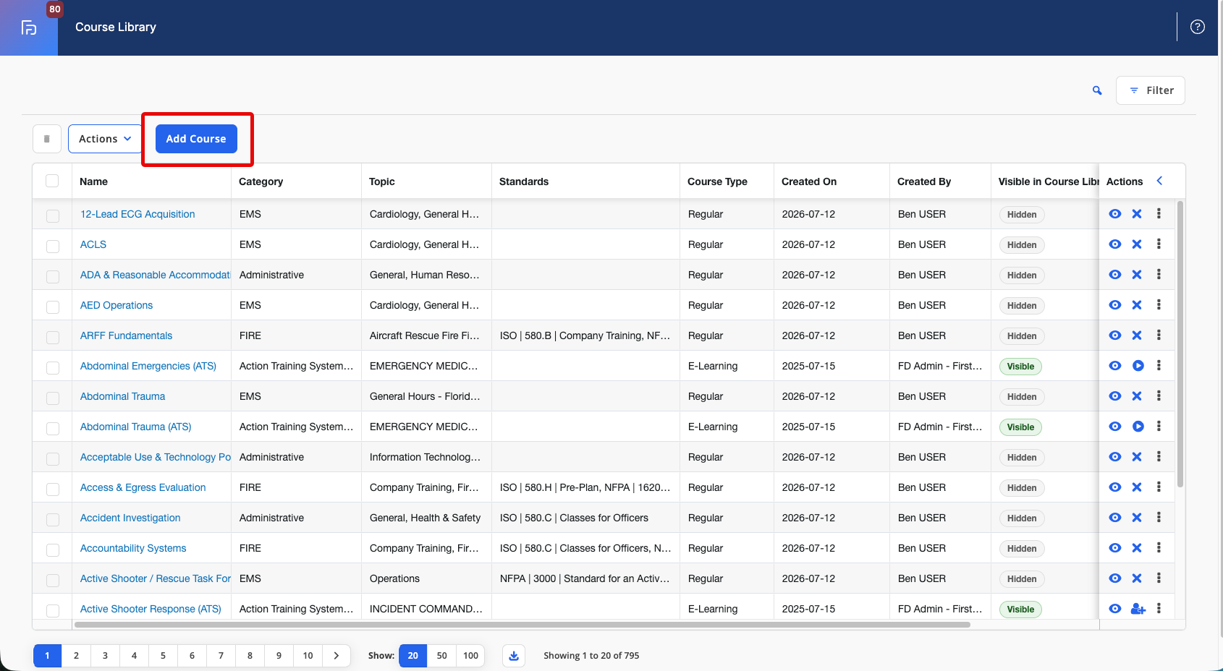Click the horizontal table scrollbar

[x=522, y=625]
